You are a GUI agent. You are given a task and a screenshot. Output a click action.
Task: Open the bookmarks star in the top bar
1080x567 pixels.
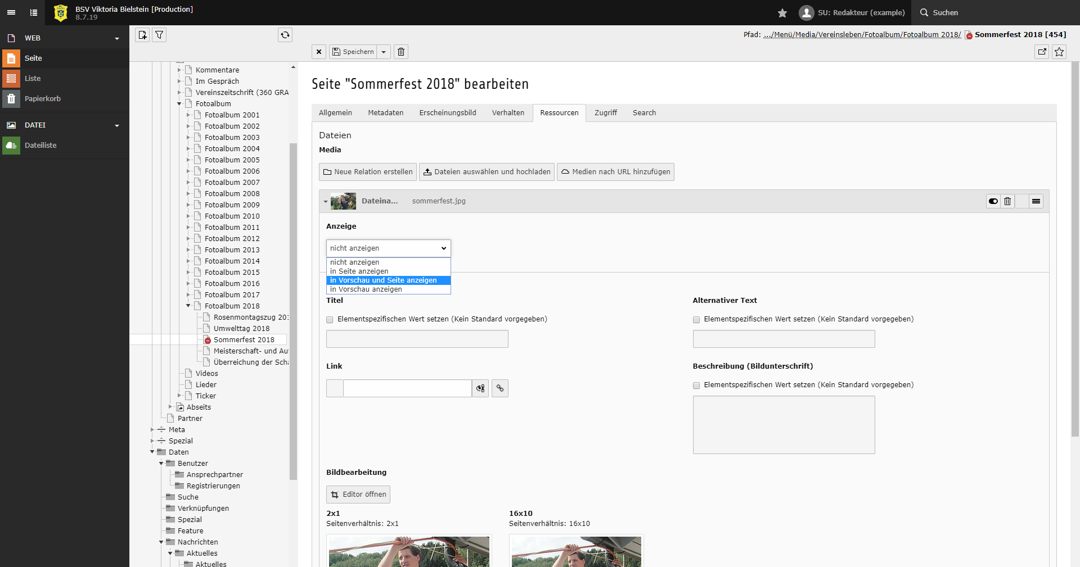[782, 13]
